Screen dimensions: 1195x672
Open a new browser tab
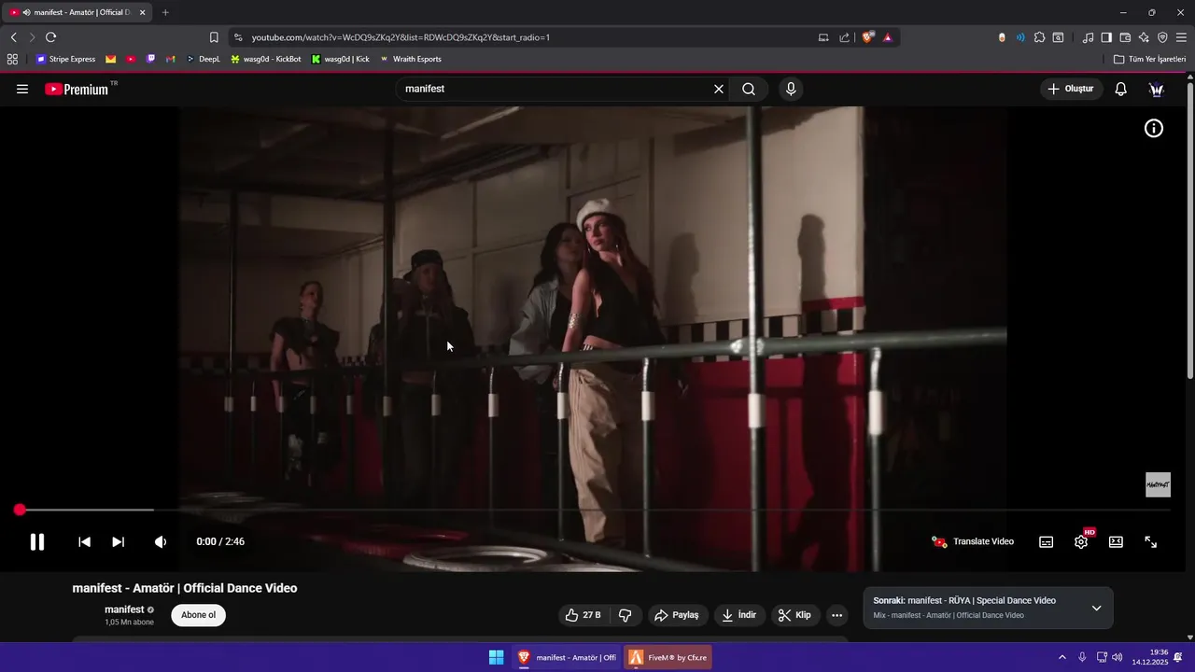coord(165,12)
